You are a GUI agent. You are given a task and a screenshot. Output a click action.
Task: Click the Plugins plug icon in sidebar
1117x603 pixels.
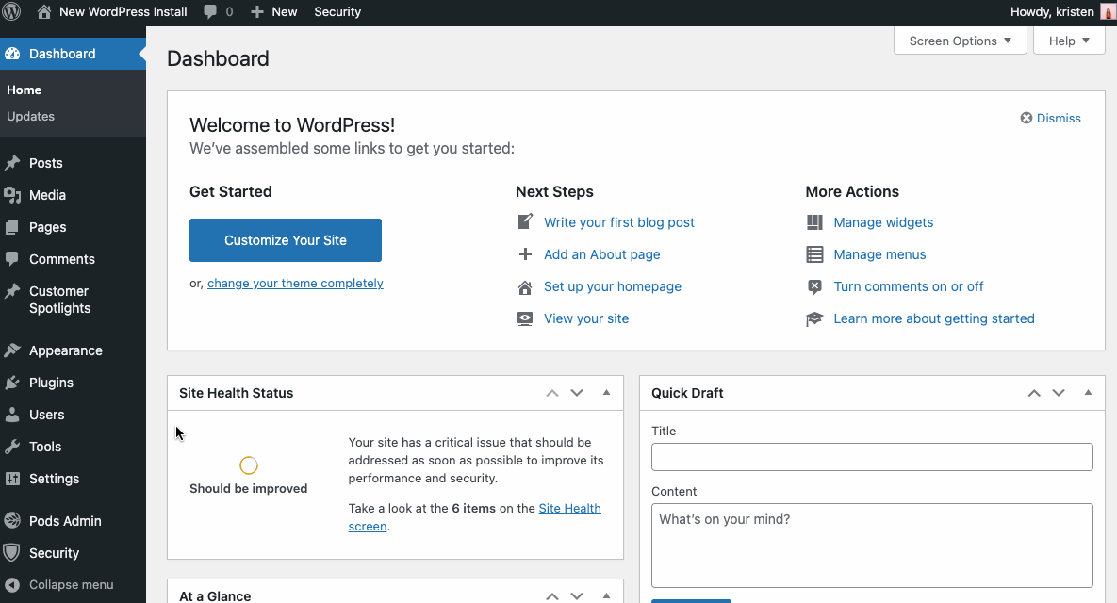(12, 383)
